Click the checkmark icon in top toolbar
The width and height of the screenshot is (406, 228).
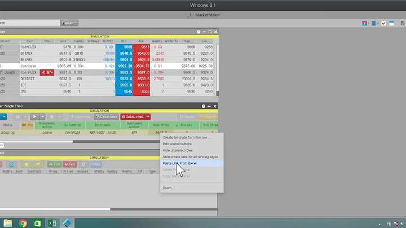coord(383,23)
